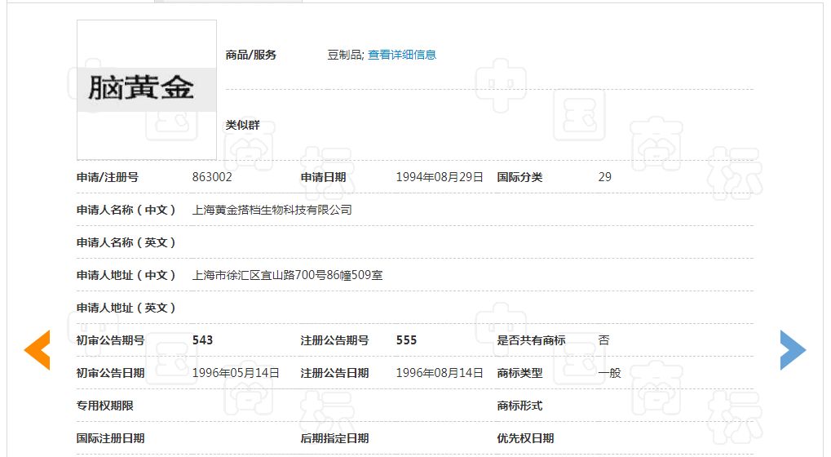Click the 是否共有商标 label
Screen dimensions: 831x457
531,340
